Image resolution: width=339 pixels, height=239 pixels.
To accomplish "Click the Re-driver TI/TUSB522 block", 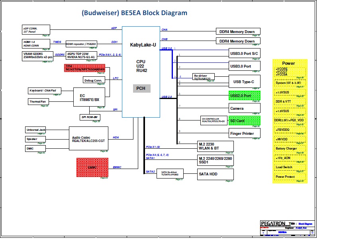I will [204, 77].
